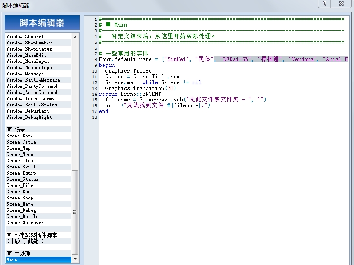
Task: Select Scene_Debug script
Action: [x=38, y=210]
